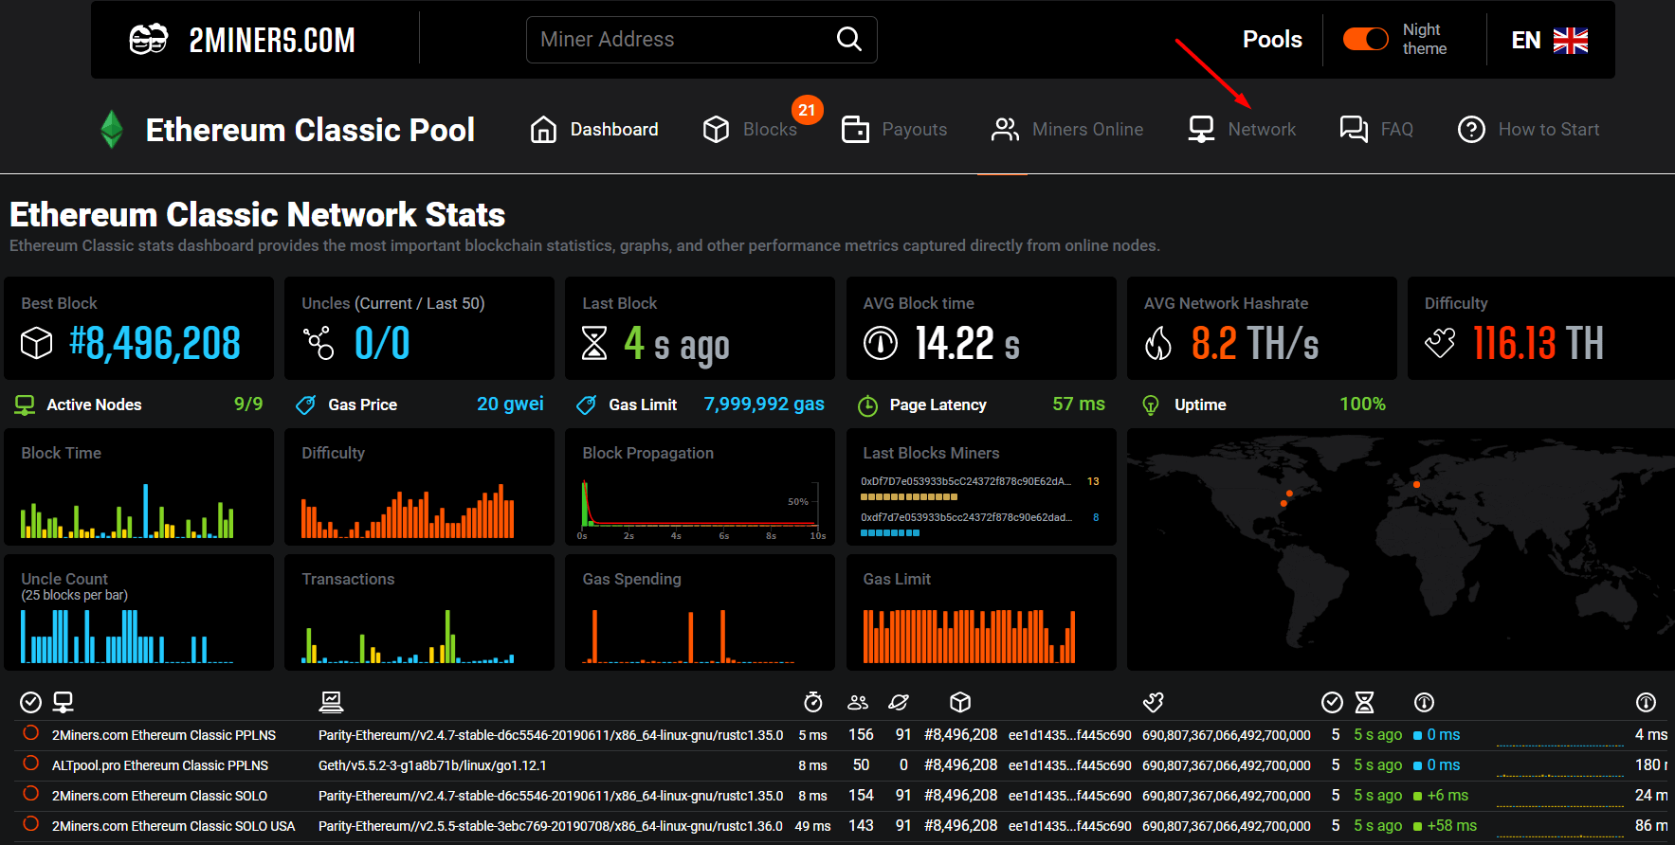Toggle pin circle for ALTpool.pro node row
Screen dimensions: 1675x845
(x=31, y=764)
